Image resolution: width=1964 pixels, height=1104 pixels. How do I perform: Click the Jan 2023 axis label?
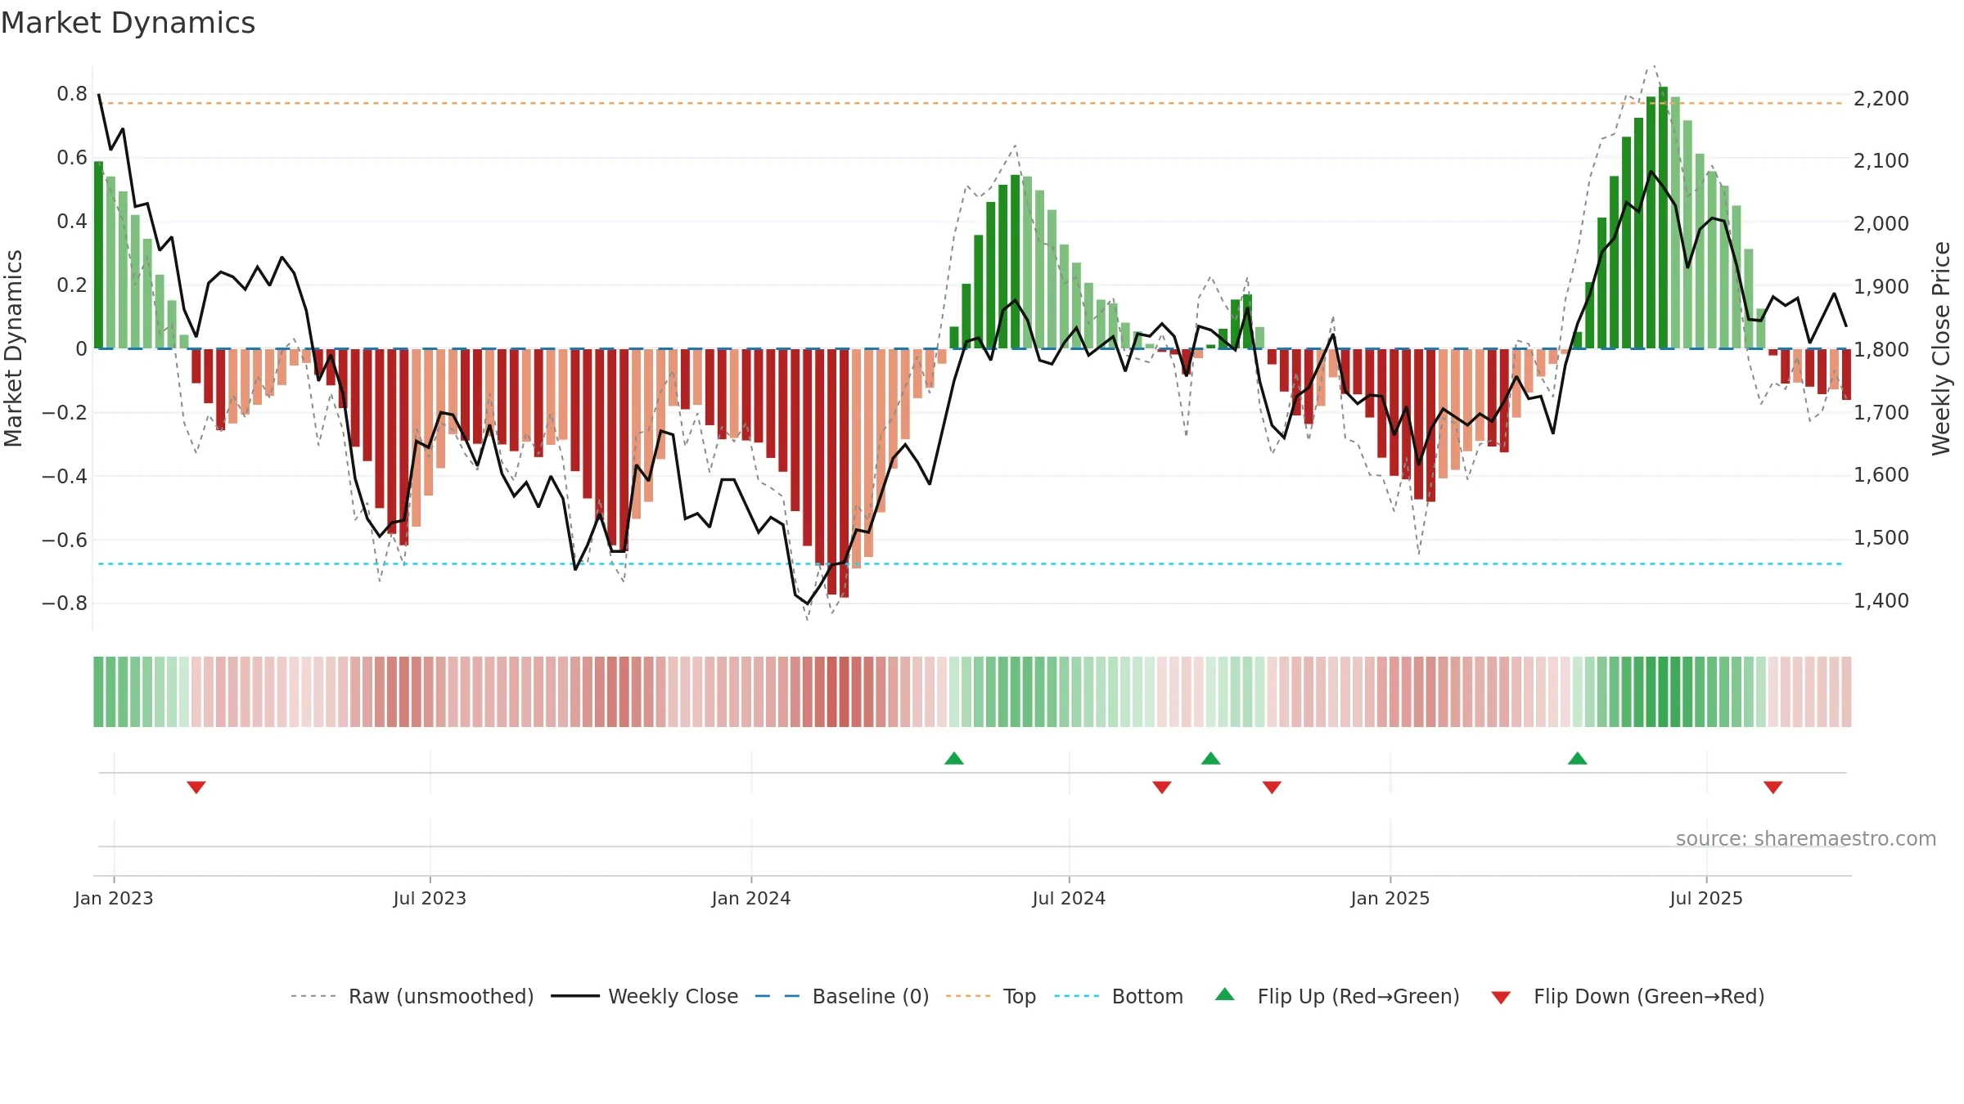114,898
